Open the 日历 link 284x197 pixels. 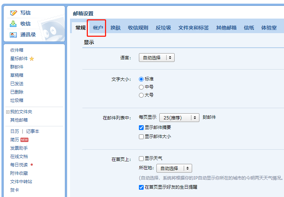(x=15, y=131)
